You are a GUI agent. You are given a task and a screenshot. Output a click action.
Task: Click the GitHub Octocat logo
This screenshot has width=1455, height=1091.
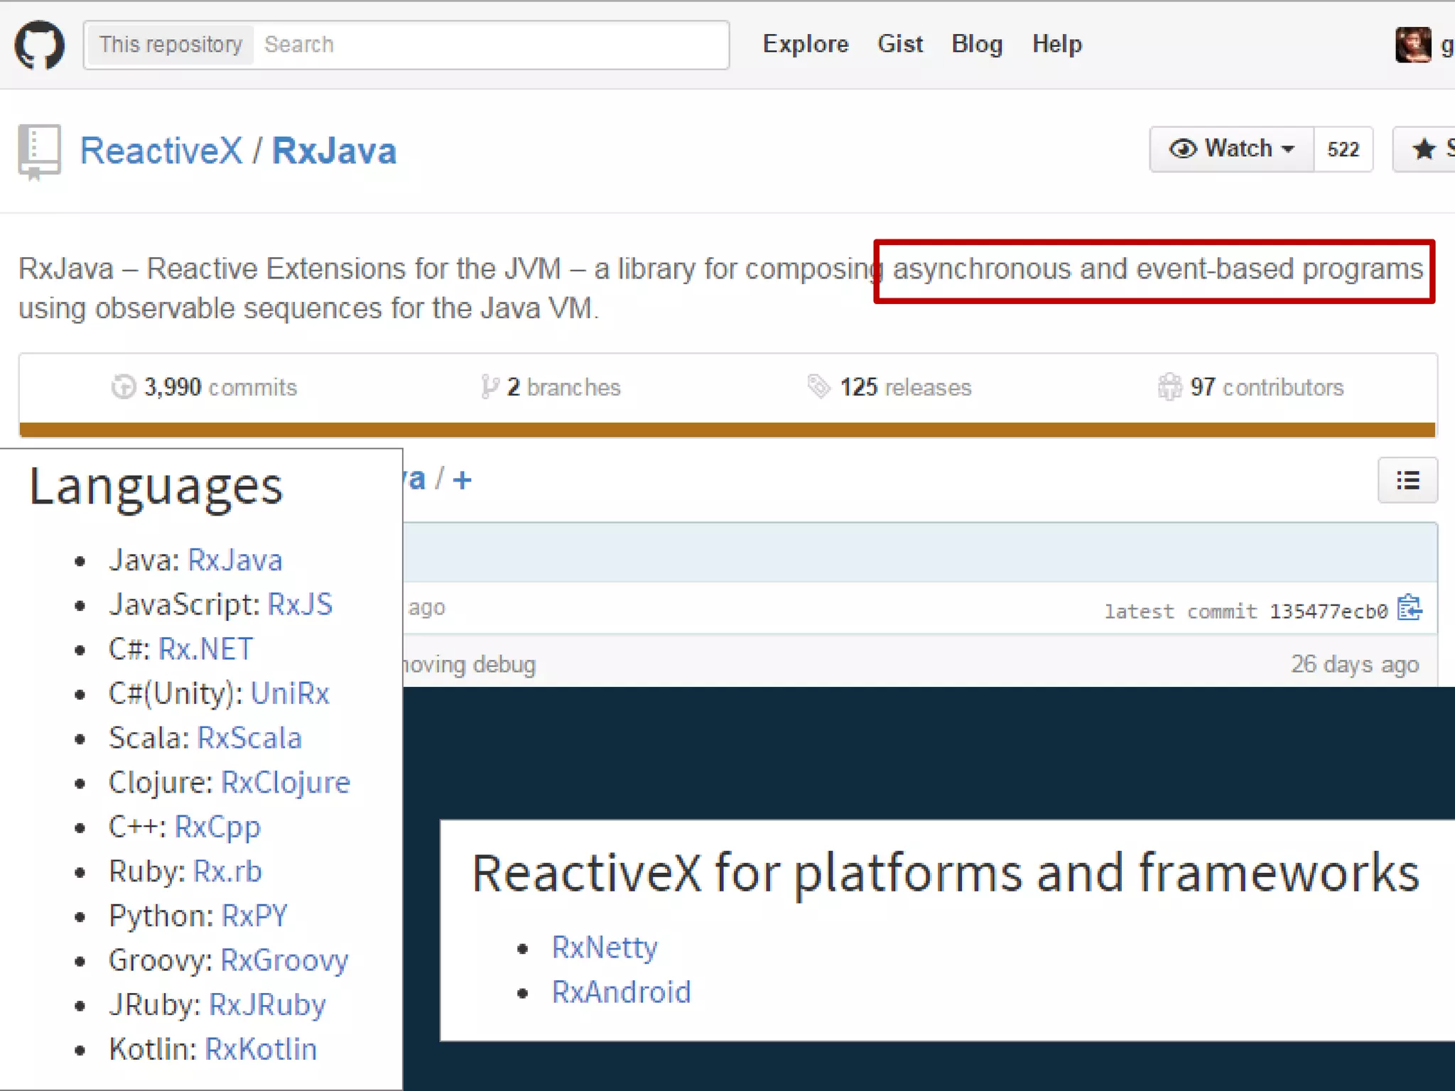click(40, 45)
